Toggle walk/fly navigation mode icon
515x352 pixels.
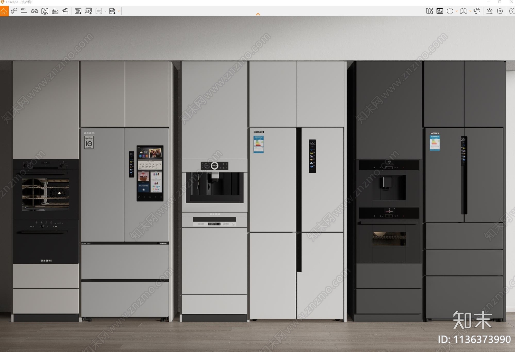pyautogui.click(x=464, y=11)
